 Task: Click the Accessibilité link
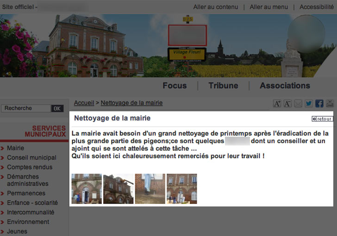[316, 7]
